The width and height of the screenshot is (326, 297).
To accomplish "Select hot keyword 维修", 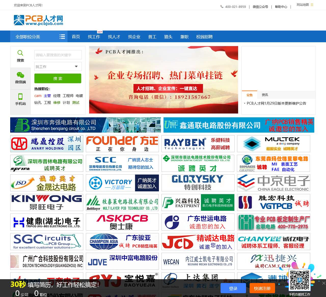I will (57, 103).
